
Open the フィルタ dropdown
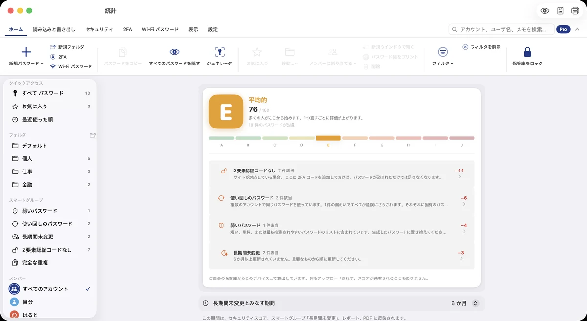click(443, 57)
